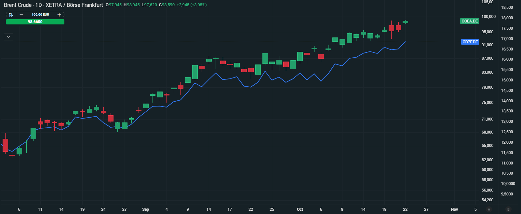This screenshot has height=214, width=521.
Task: Click the Nov label on time axis
Action: (454, 209)
